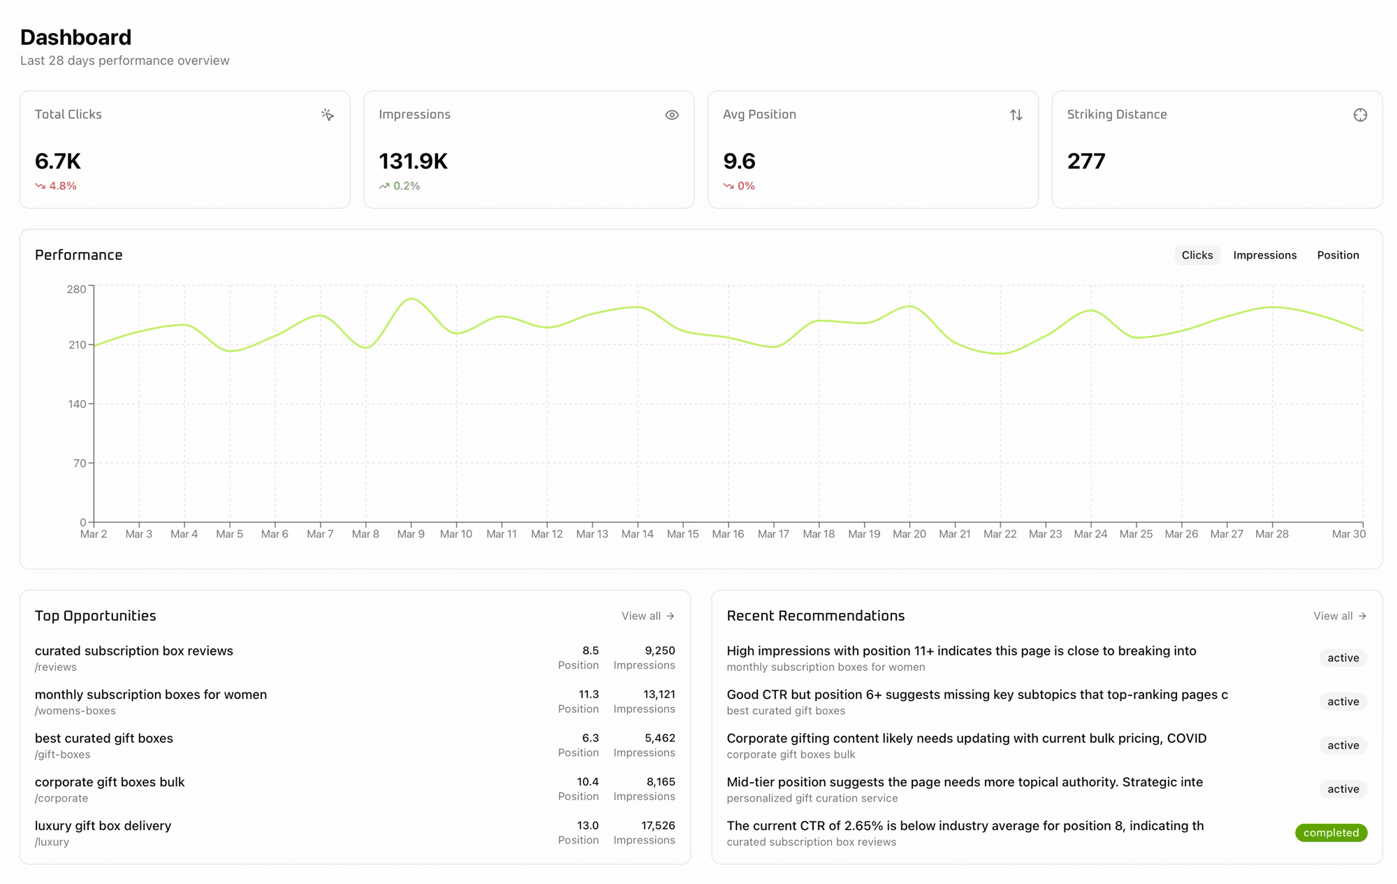This screenshot has height=884, width=1397.
Task: Click the arrow icon beside Recent Recommendations View all
Action: [1363, 616]
